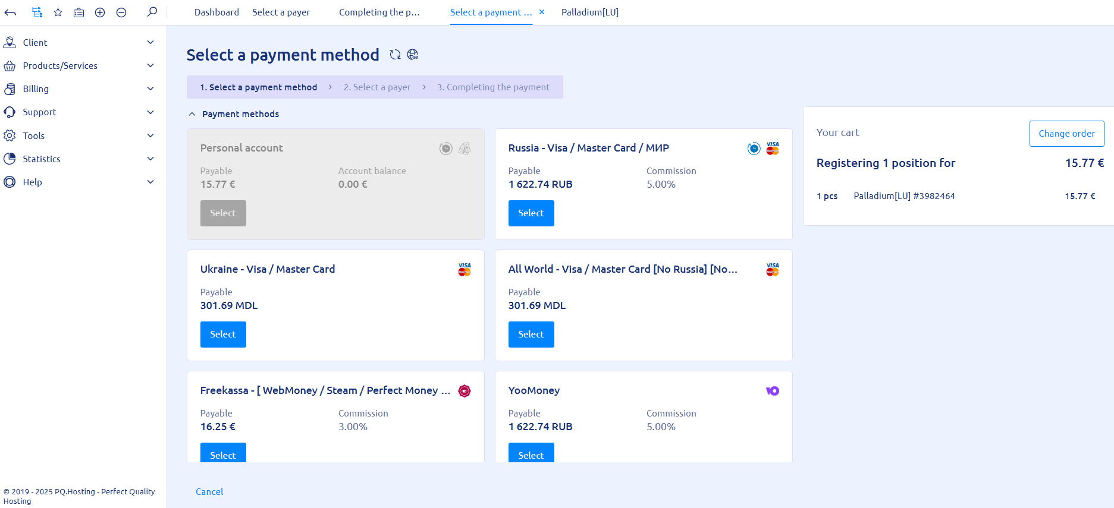Click the disabled Personal account Select button
Screen dimensions: 1114x508
click(223, 213)
